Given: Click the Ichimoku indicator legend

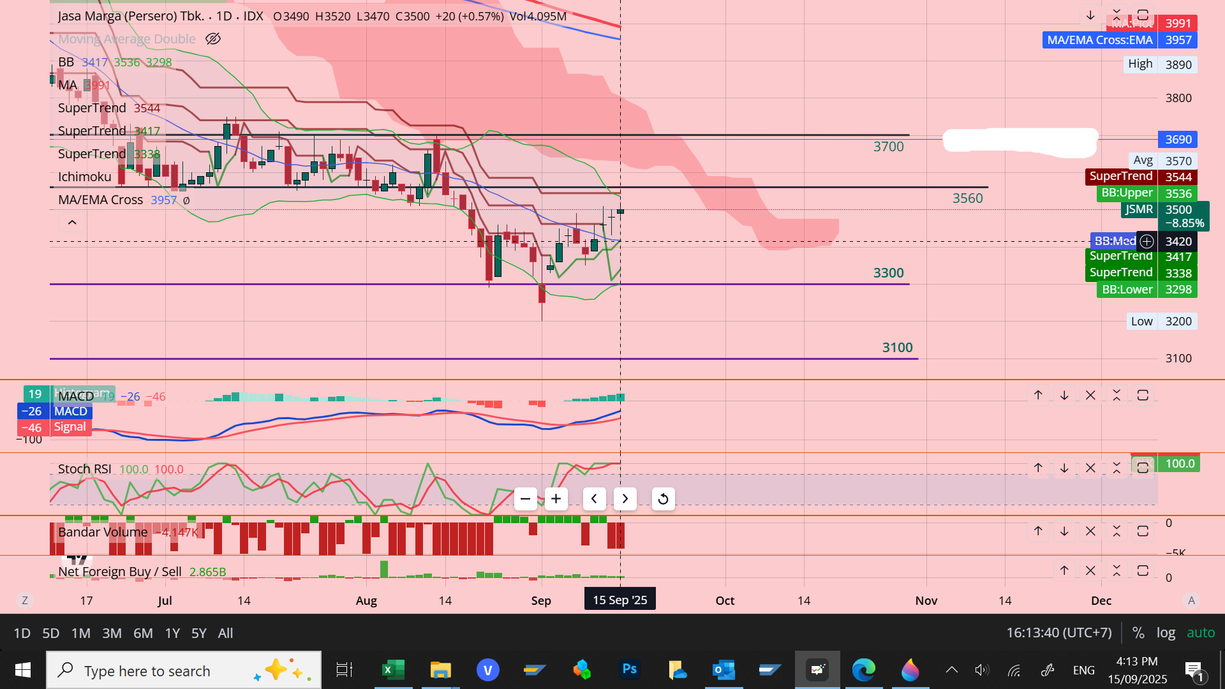Looking at the screenshot, I should (x=84, y=177).
